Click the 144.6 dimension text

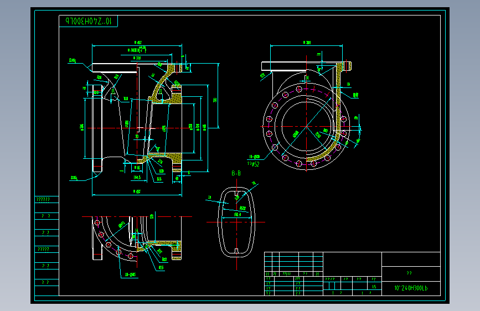(x=137, y=178)
